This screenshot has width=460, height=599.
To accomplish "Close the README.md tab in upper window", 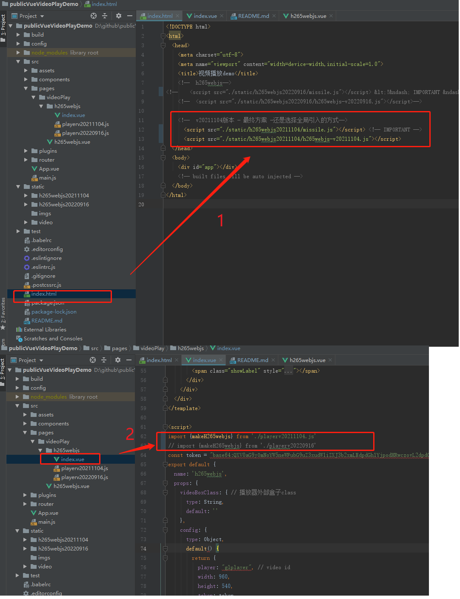I will pos(274,16).
